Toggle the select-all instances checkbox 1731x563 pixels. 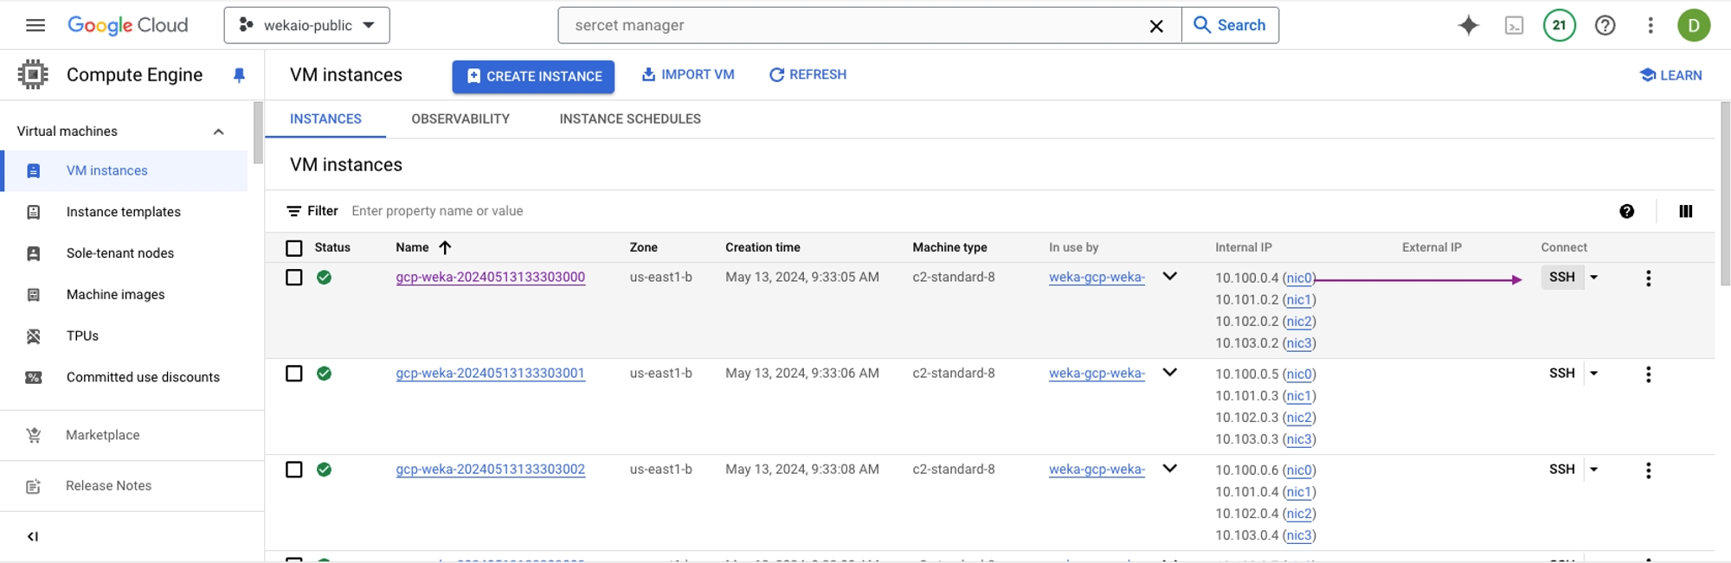tap(294, 248)
